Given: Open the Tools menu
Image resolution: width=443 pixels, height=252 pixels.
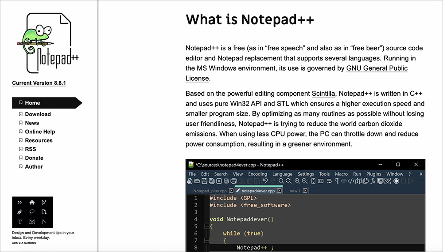Looking at the screenshot, I should point(324,174).
